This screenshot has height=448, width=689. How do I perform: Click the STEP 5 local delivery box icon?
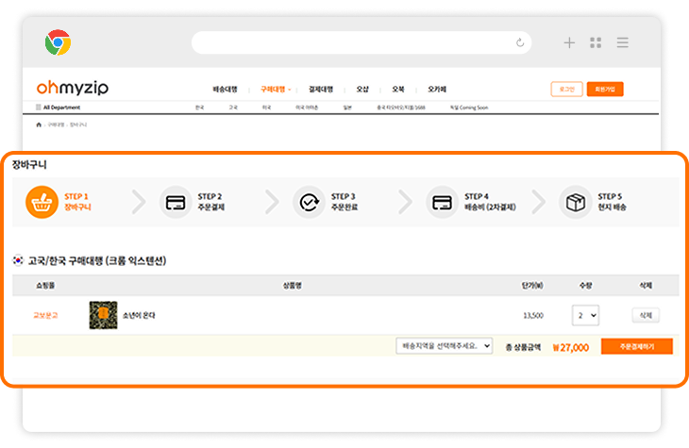[x=574, y=202]
